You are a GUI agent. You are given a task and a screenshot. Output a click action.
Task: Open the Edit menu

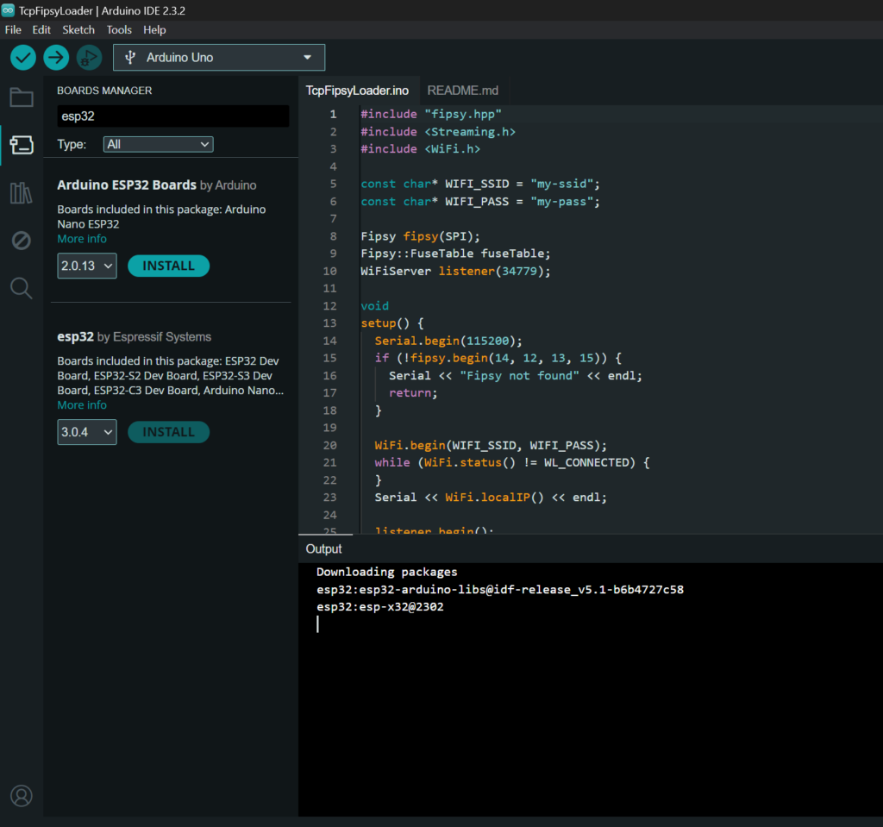pyautogui.click(x=41, y=30)
